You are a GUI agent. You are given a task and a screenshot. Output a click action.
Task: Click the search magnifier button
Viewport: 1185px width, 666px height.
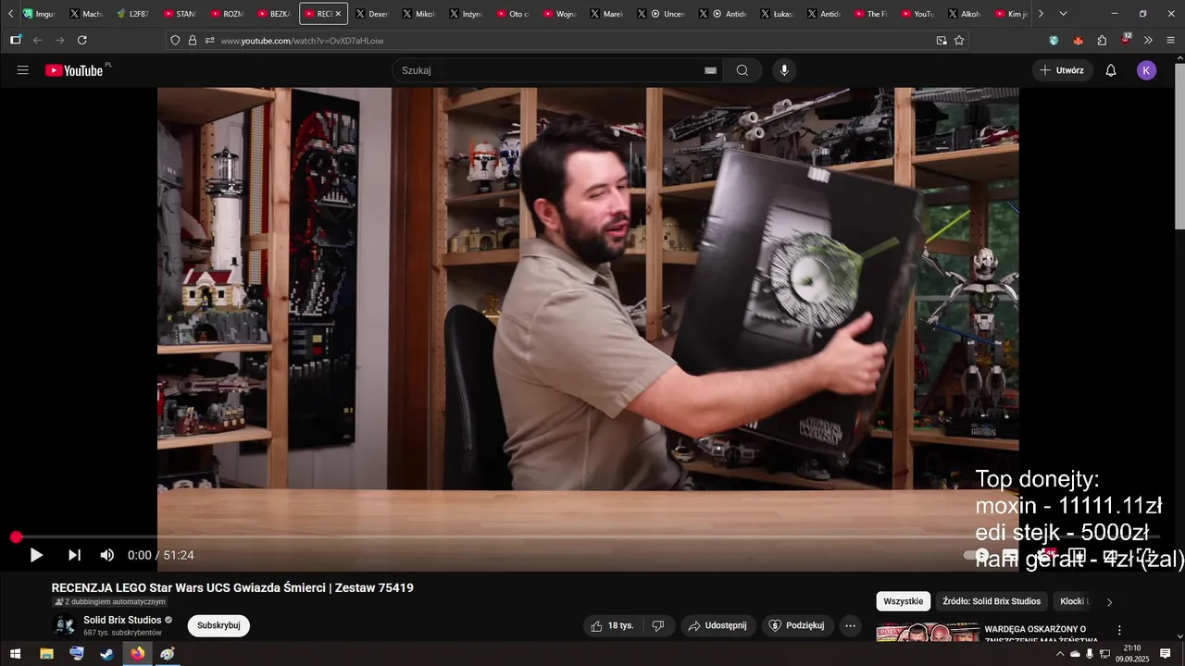click(x=742, y=70)
